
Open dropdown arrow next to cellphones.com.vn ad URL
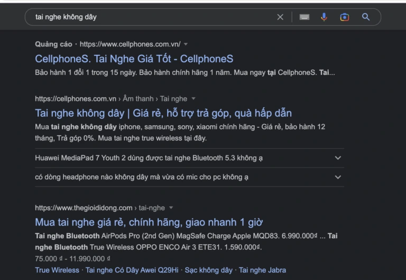(186, 44)
